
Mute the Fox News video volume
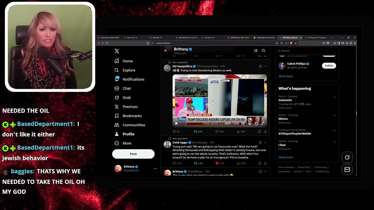(x=243, y=123)
